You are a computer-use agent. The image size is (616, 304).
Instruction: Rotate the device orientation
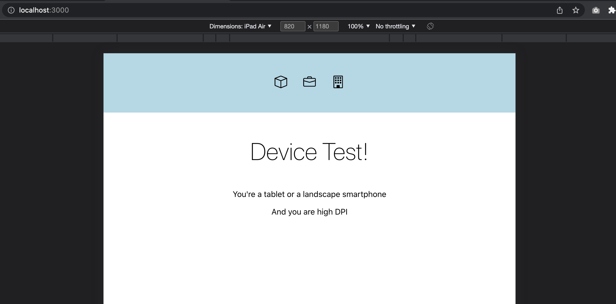click(x=430, y=26)
